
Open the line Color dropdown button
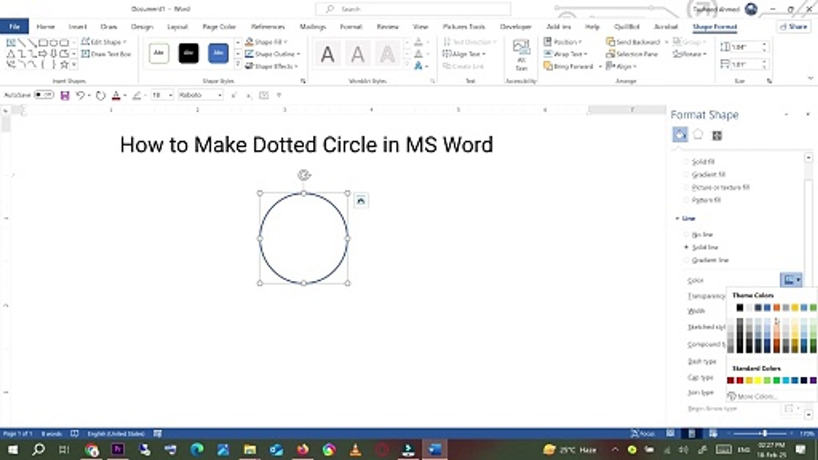[791, 280]
